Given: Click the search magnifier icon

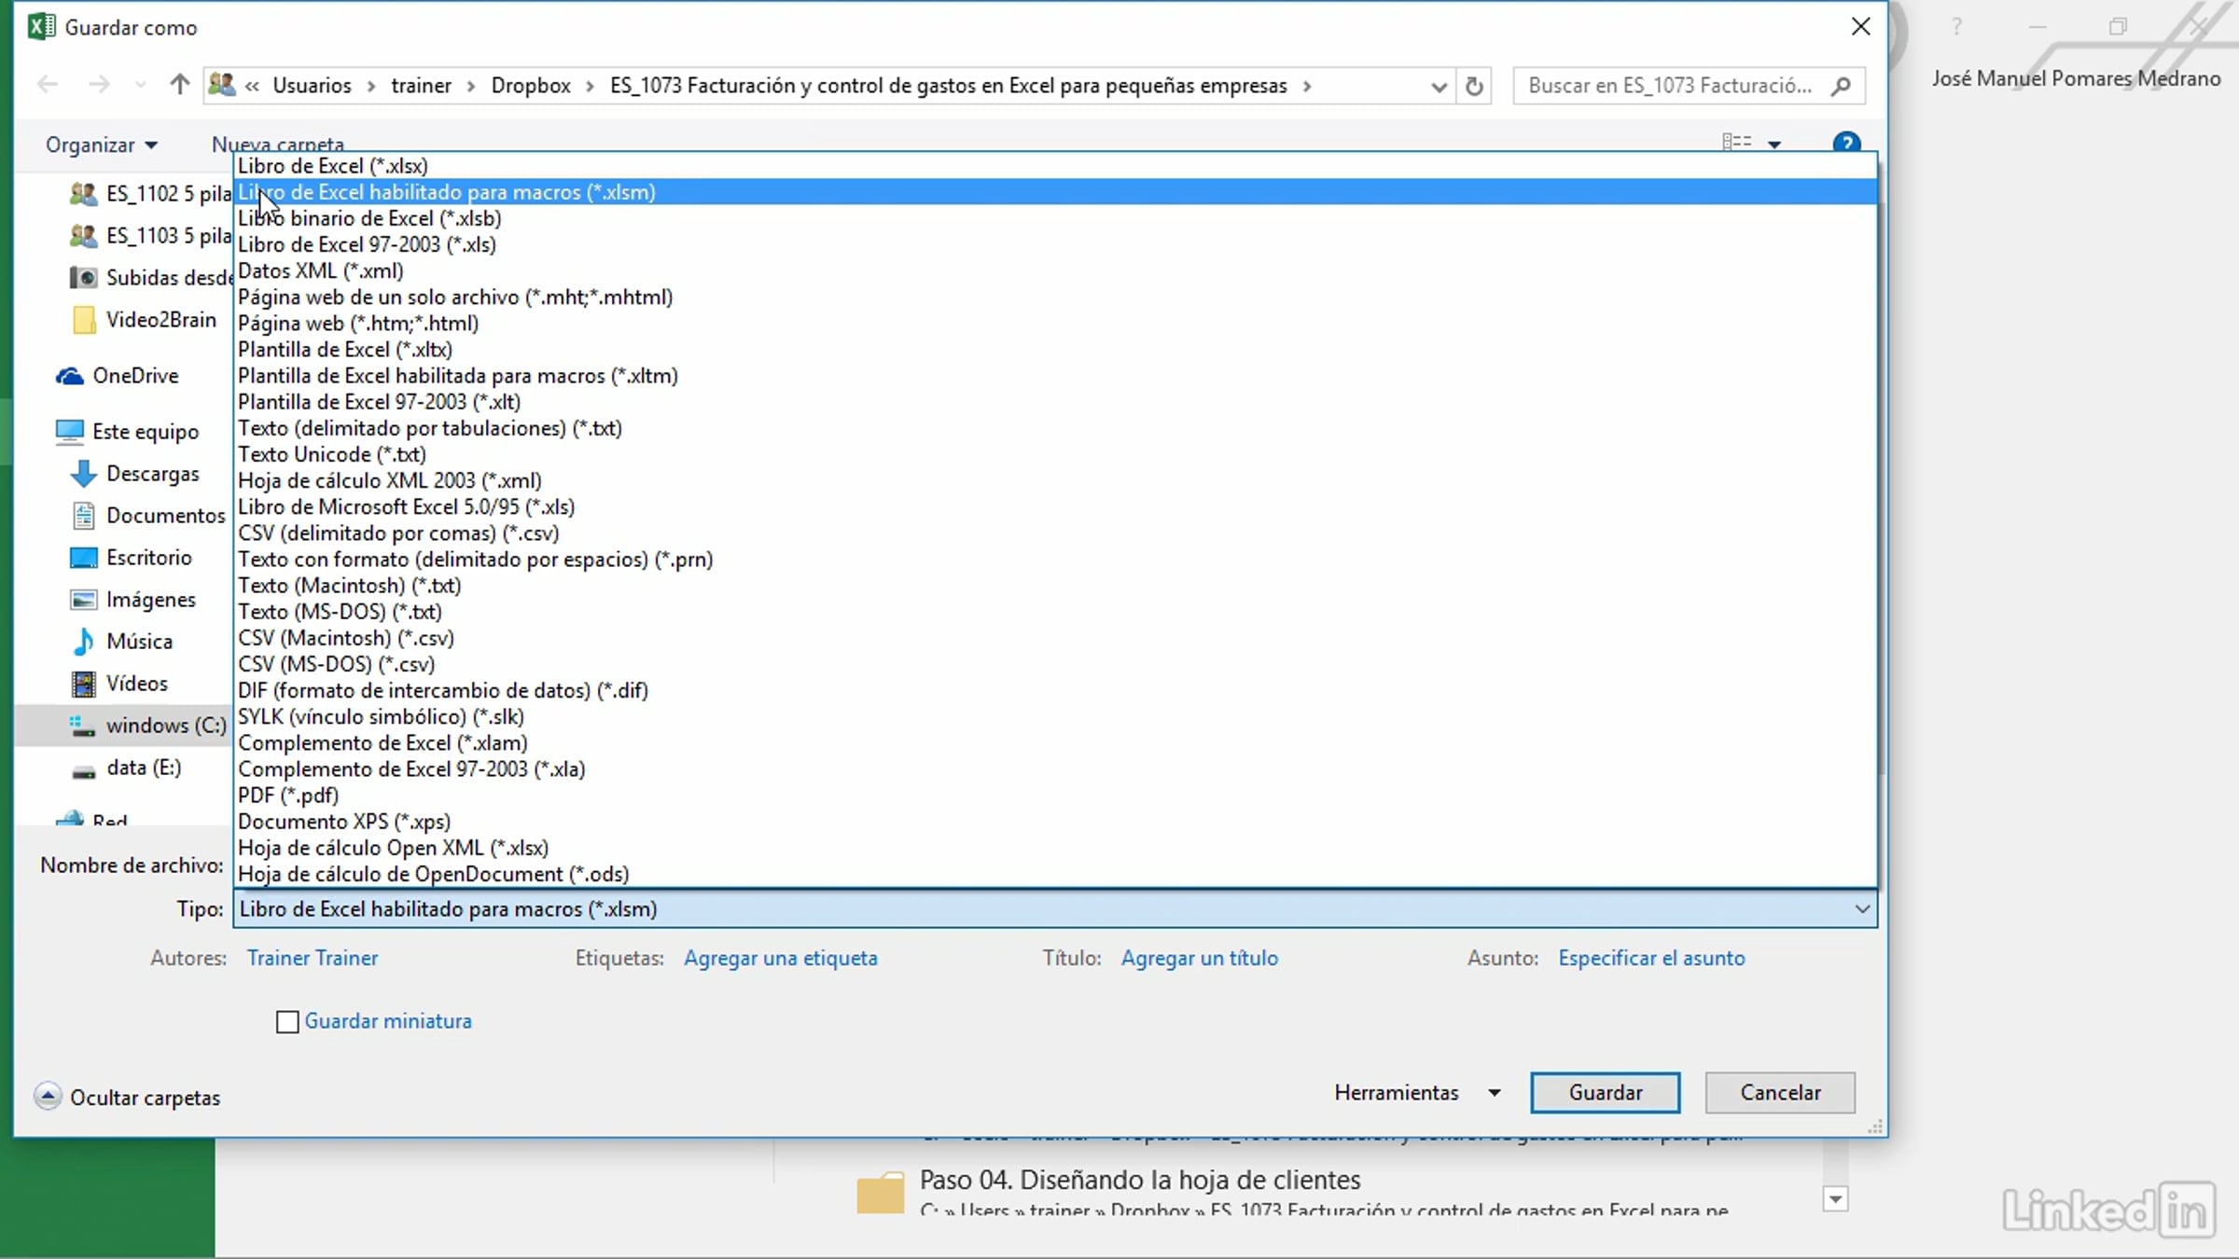Looking at the screenshot, I should tap(1841, 86).
